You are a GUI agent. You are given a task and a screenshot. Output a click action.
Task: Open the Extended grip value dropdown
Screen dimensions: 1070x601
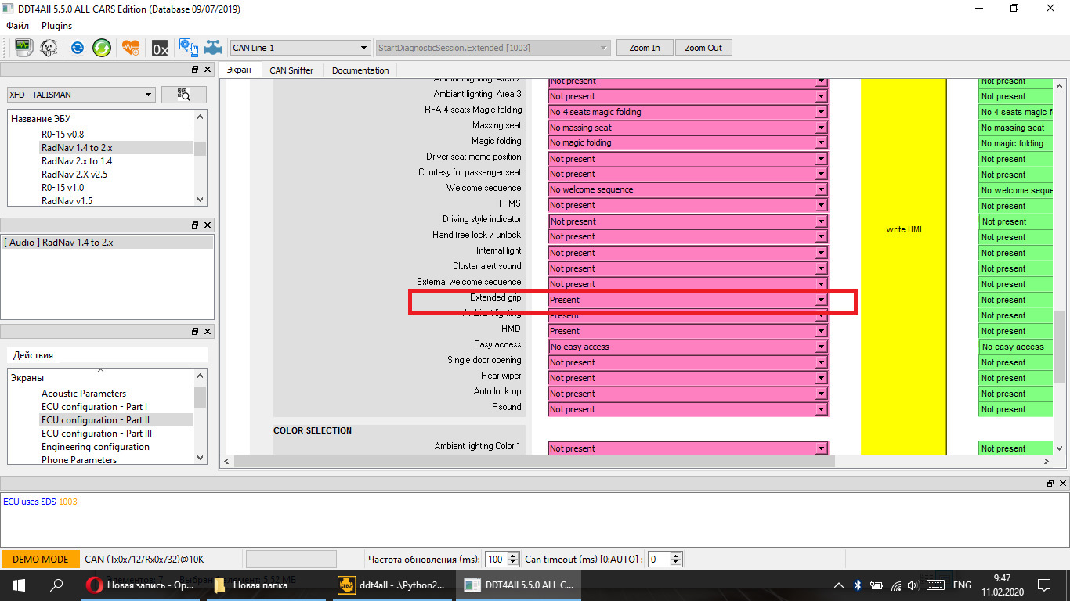(x=688, y=300)
